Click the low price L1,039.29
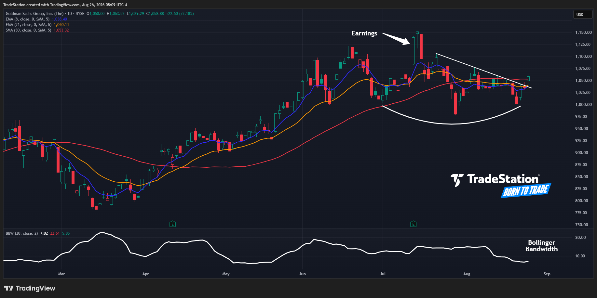 tap(135, 14)
